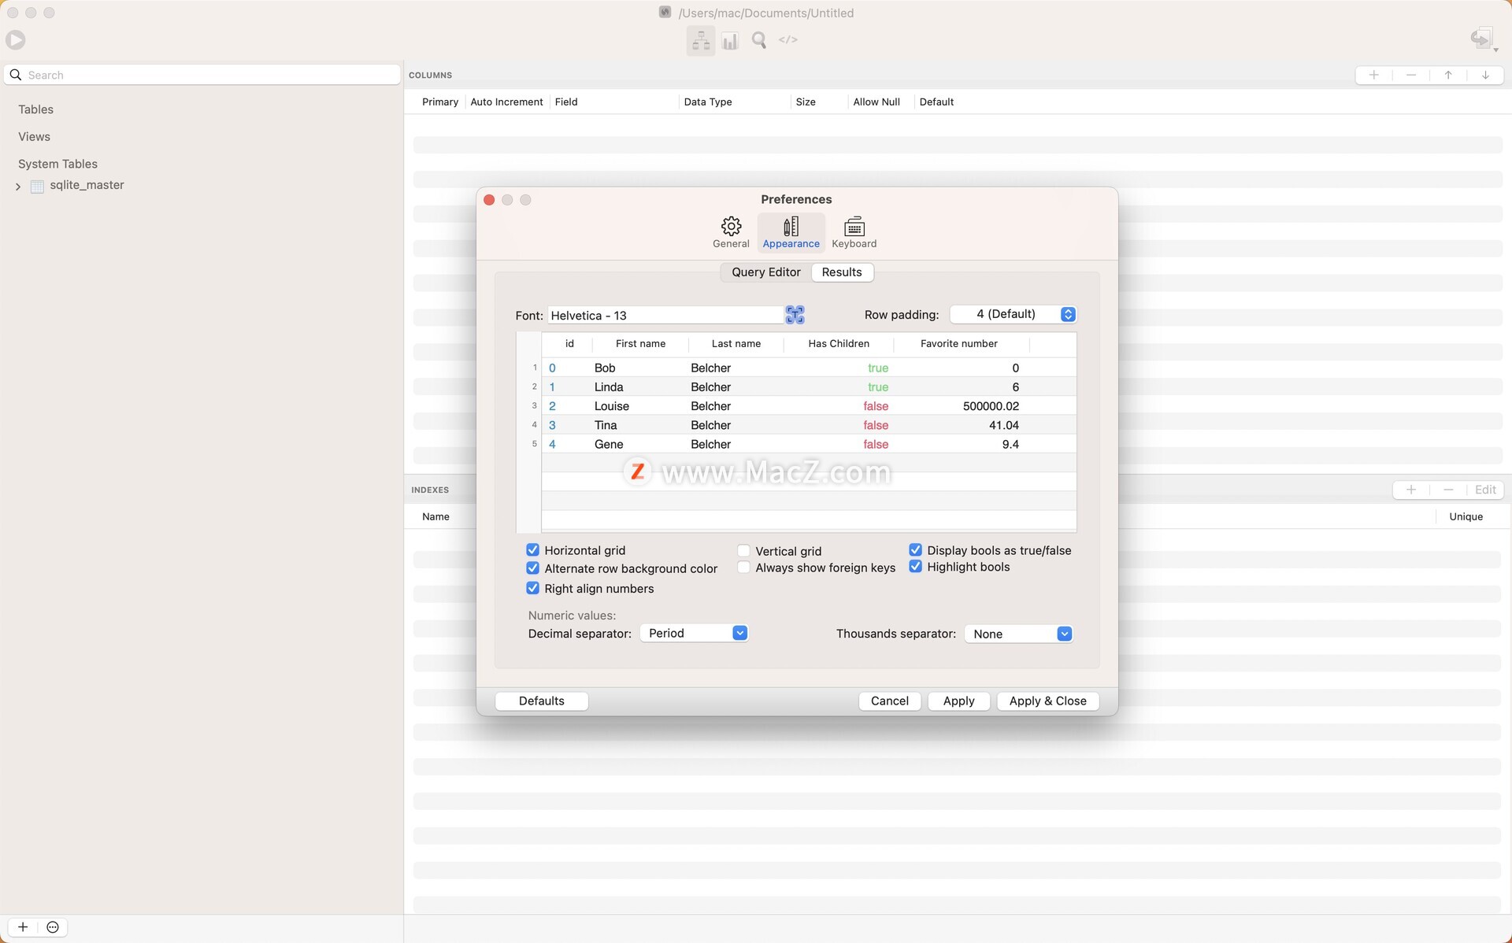The image size is (1512, 943).
Task: Click the Defaults button
Action: point(541,701)
